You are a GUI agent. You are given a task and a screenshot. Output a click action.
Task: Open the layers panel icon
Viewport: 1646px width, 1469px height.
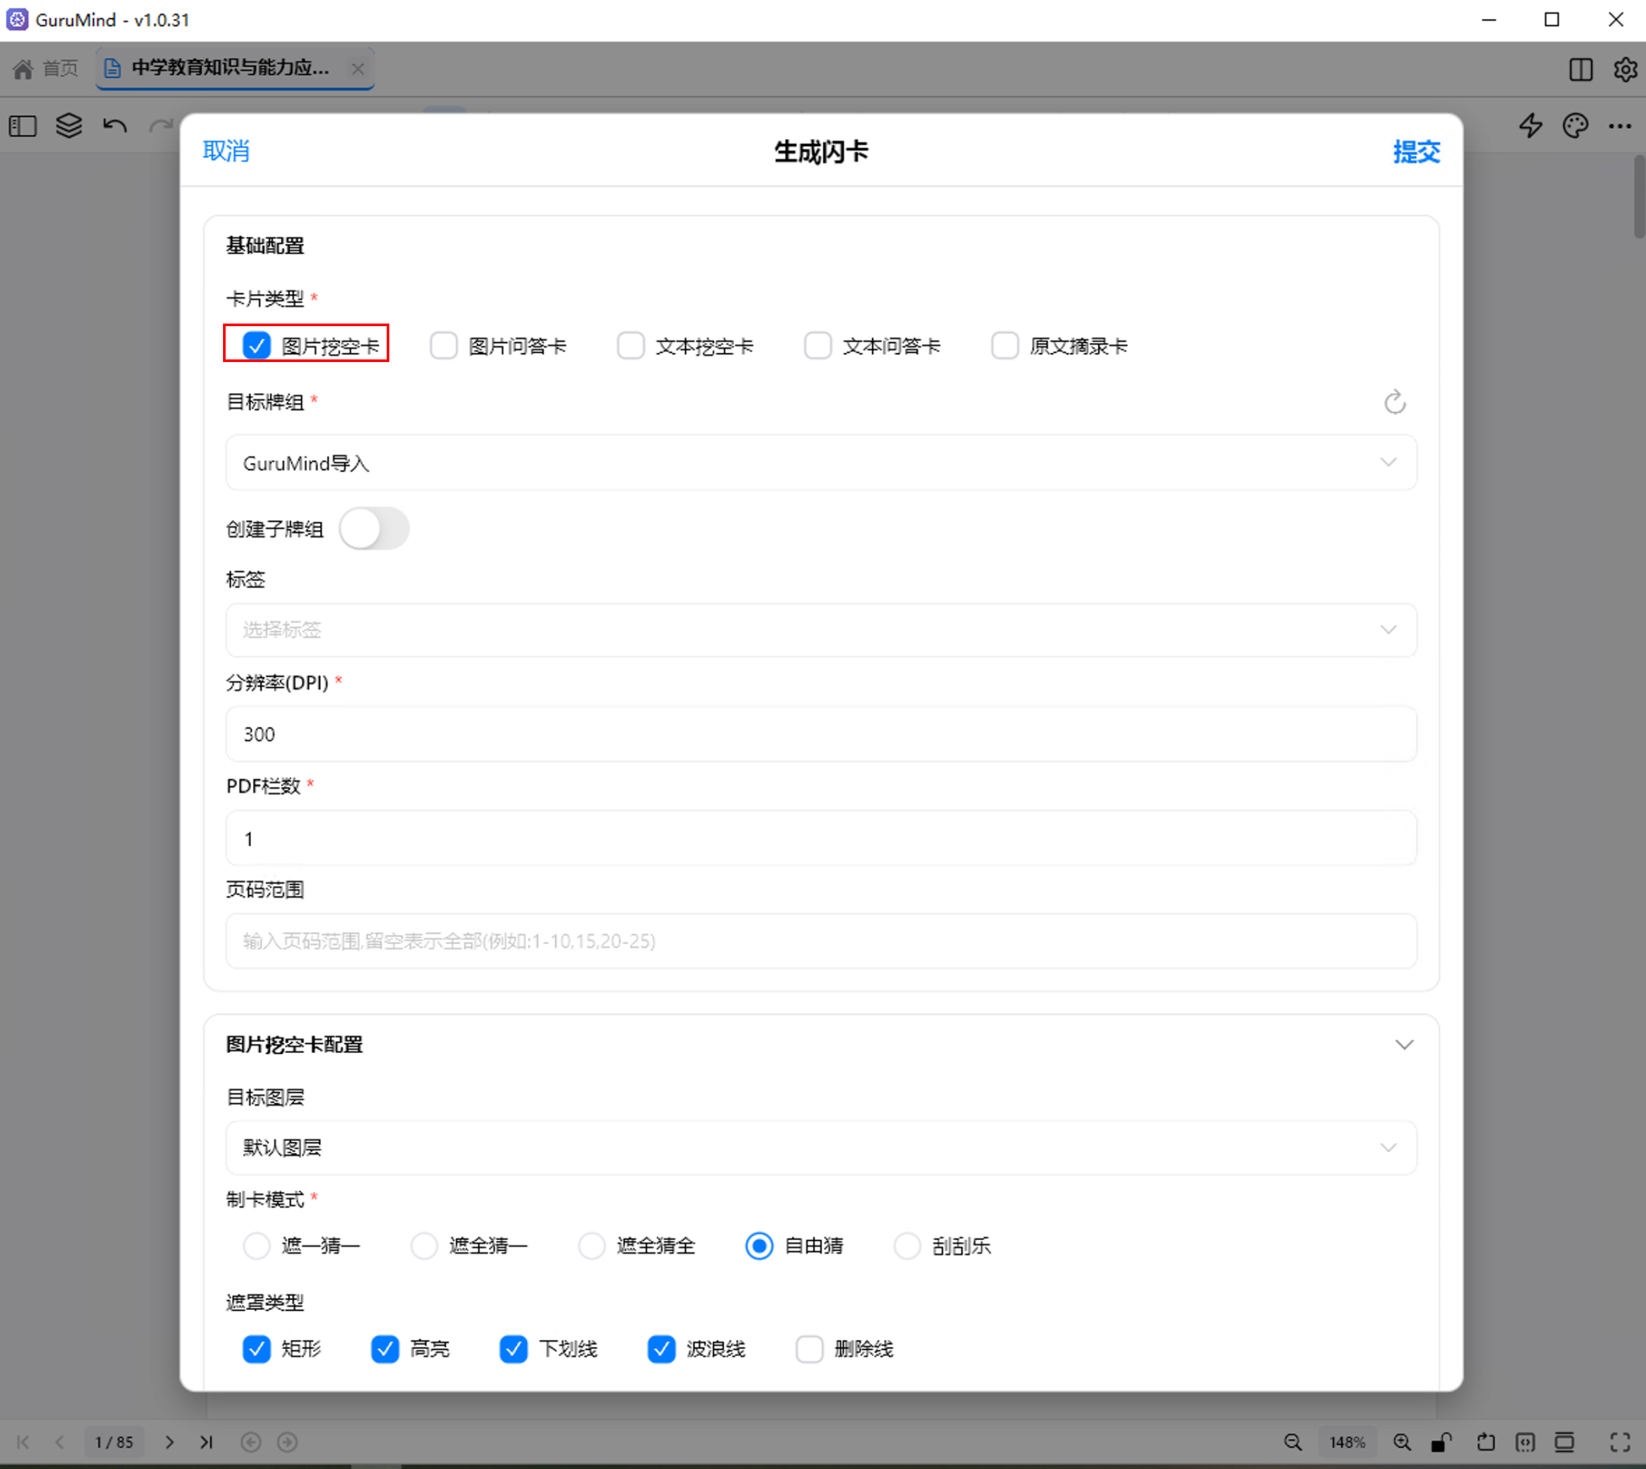[69, 126]
